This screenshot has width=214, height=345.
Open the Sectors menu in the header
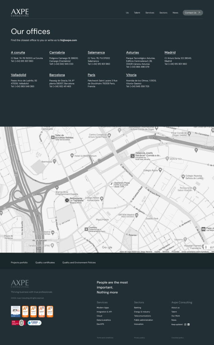(163, 13)
